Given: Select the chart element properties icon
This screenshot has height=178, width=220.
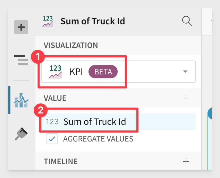Looking at the screenshot, I should point(21,100).
